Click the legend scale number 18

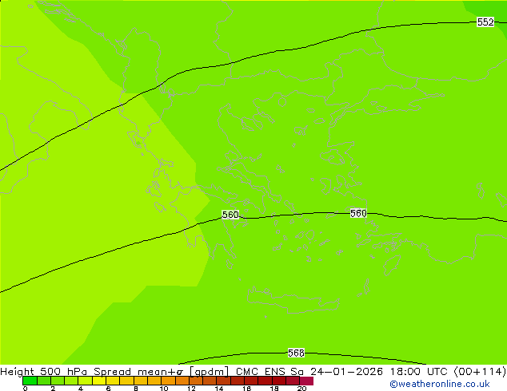pyautogui.click(x=274, y=389)
